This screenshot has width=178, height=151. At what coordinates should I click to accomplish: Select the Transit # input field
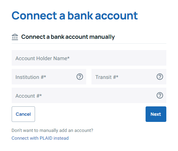pyautogui.click(x=129, y=77)
